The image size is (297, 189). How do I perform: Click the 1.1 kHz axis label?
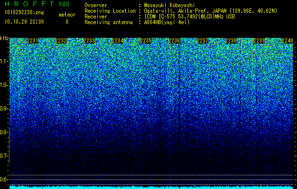coord(4,61)
